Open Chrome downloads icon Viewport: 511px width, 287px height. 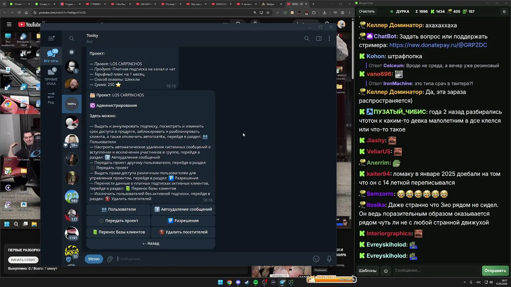325,12
